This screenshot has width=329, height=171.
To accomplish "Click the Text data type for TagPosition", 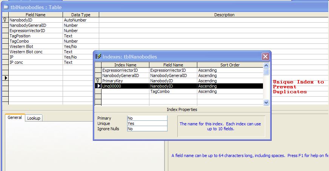I will point(81,36).
